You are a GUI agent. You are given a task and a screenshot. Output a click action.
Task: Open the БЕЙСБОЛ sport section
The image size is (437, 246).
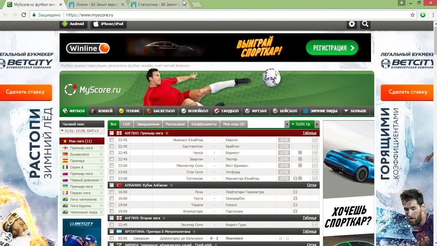(x=285, y=111)
